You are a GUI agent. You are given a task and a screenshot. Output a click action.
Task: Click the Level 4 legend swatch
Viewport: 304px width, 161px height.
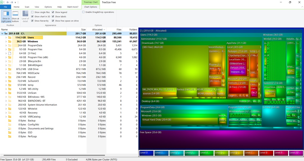207,153
